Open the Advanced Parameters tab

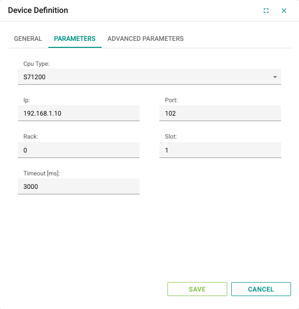click(146, 39)
